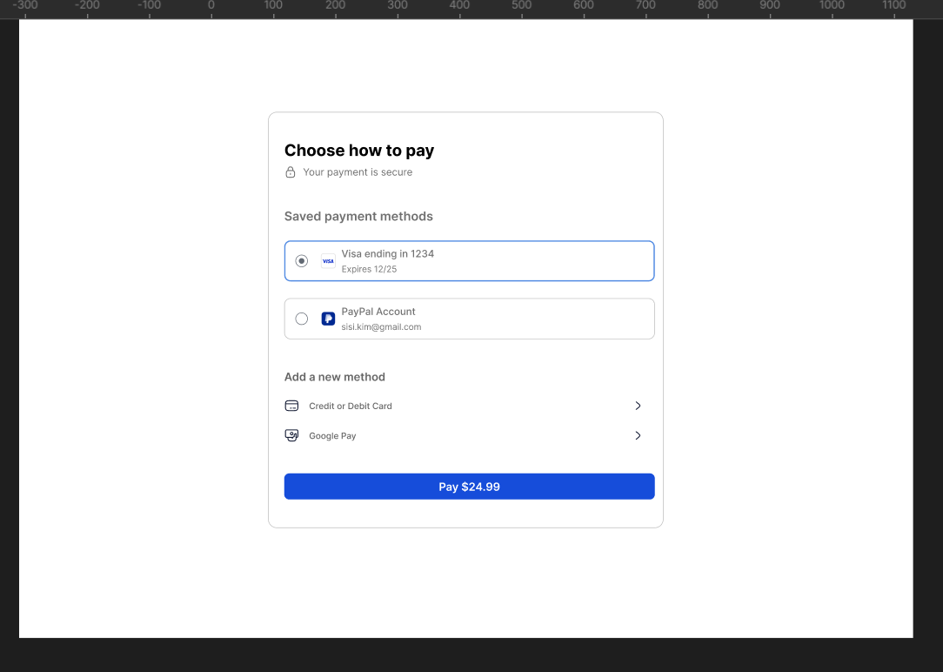Click the credit card icon
The height and width of the screenshot is (672, 943).
click(x=291, y=407)
